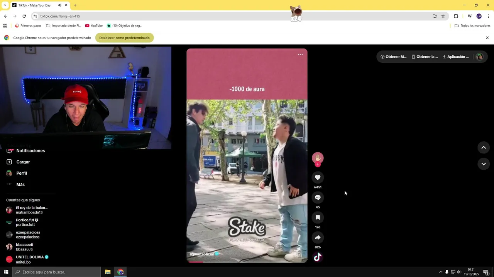Open profile avatar in top right header
Viewport: 494px width, 277px height.
[479, 57]
